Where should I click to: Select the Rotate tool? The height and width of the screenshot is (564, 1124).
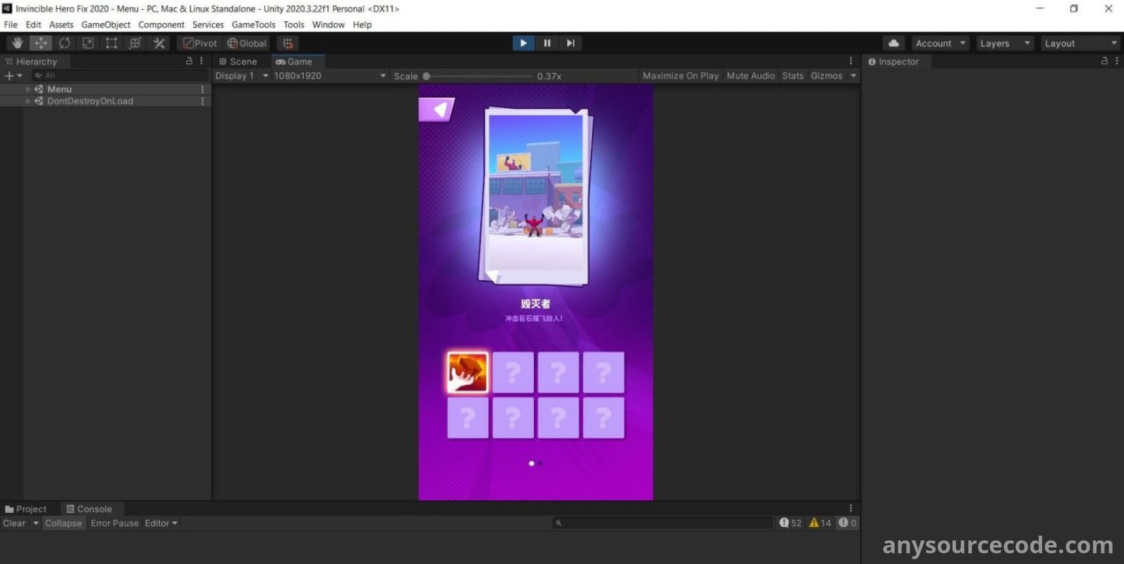(x=65, y=43)
